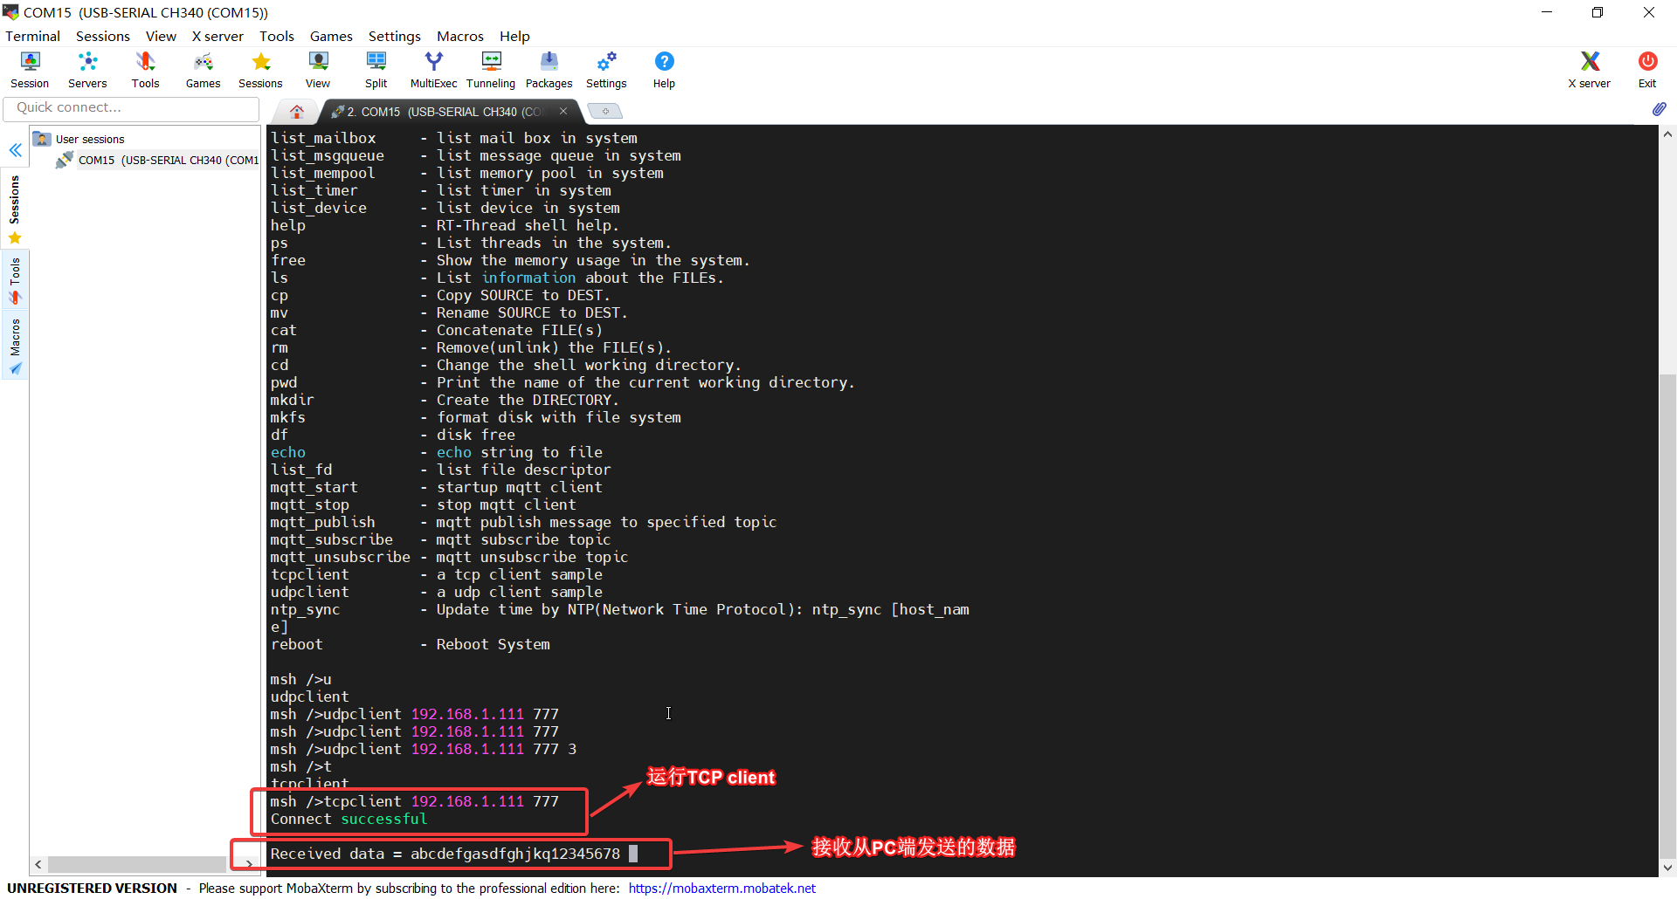Open the Games toolbar button
This screenshot has width=1677, height=899.
[203, 70]
